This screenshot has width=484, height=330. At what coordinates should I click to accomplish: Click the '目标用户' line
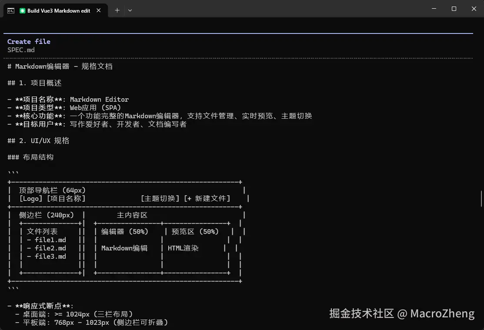pyautogui.click(x=97, y=124)
